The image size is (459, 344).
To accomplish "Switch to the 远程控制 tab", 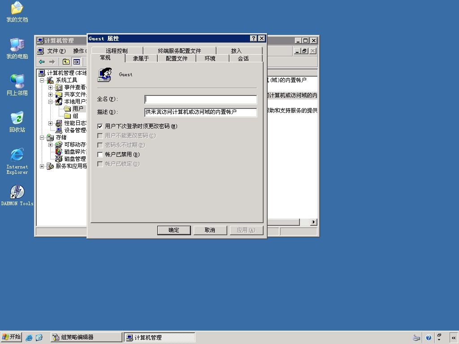I will tap(117, 51).
